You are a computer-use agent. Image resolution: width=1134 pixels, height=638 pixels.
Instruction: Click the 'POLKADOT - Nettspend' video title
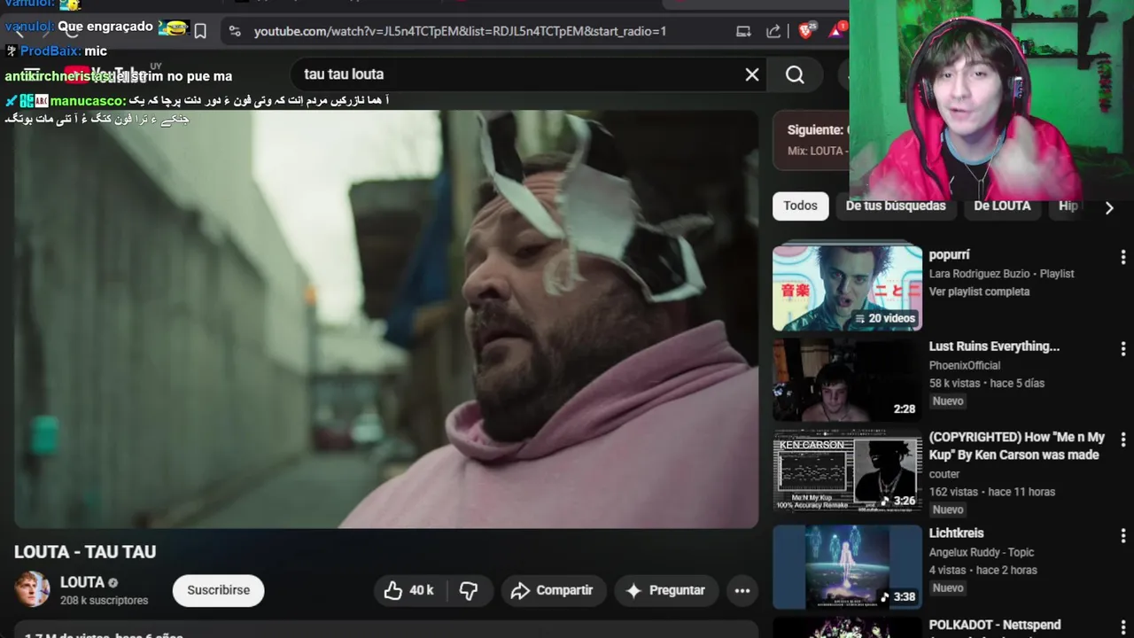994,625
